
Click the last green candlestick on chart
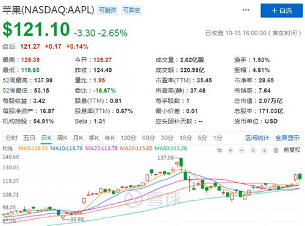300,177
